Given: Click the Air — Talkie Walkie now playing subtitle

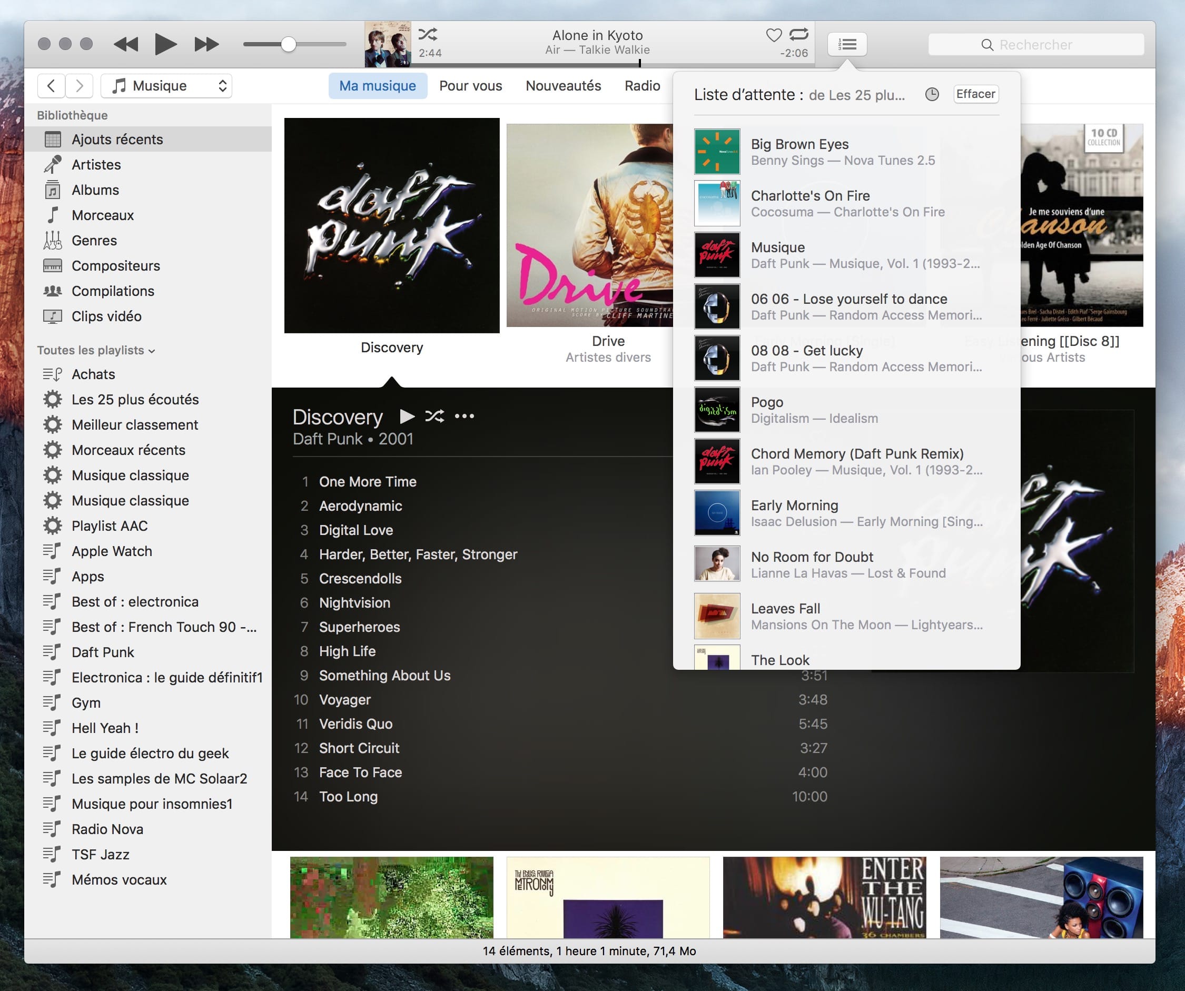Looking at the screenshot, I should (598, 49).
